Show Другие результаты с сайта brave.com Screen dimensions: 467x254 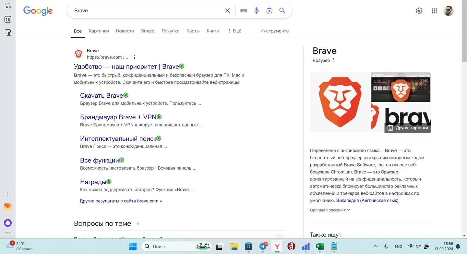[x=121, y=201]
